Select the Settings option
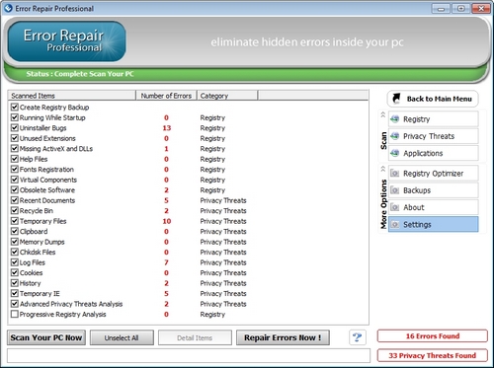Image resolution: width=494 pixels, height=368 pixels. tap(434, 224)
